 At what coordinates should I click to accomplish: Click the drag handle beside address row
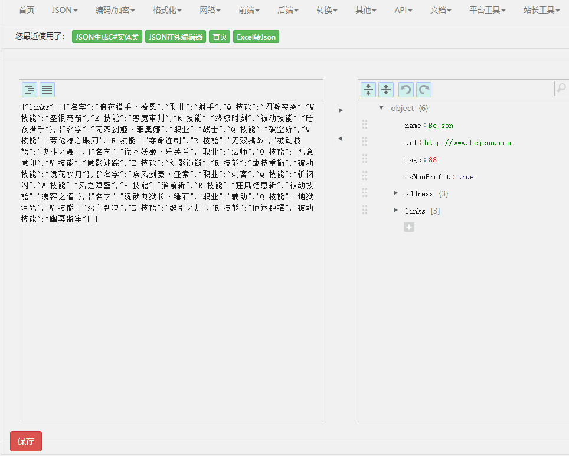click(365, 193)
